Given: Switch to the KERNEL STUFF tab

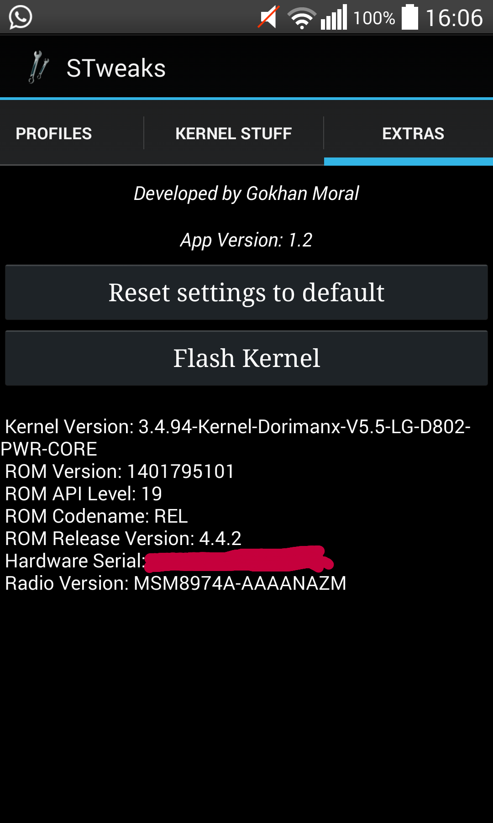Looking at the screenshot, I should (x=234, y=133).
